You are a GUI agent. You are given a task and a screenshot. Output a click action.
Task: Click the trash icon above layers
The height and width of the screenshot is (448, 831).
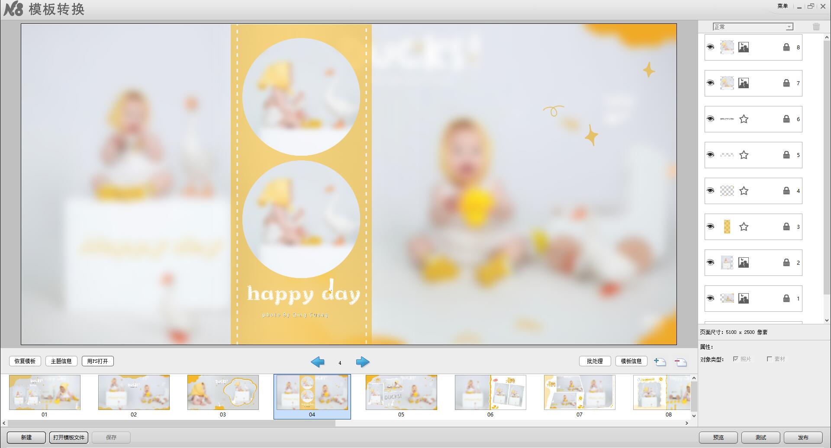pos(816,27)
